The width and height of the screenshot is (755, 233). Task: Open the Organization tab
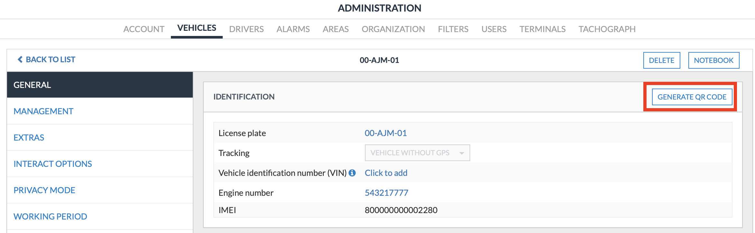[x=393, y=29]
